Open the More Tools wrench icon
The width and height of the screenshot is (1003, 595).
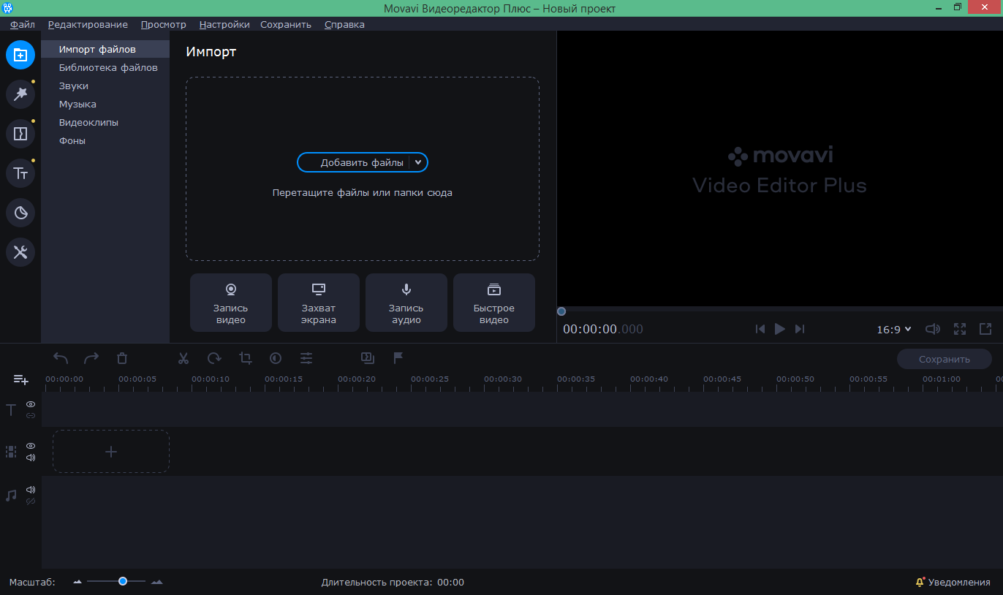(x=20, y=252)
